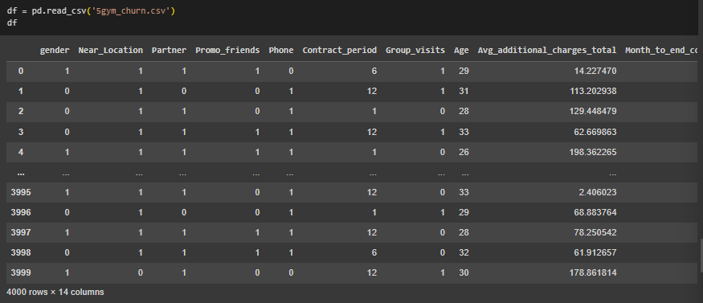
Task: Click the 'Group_visits' column header
Action: (x=415, y=50)
